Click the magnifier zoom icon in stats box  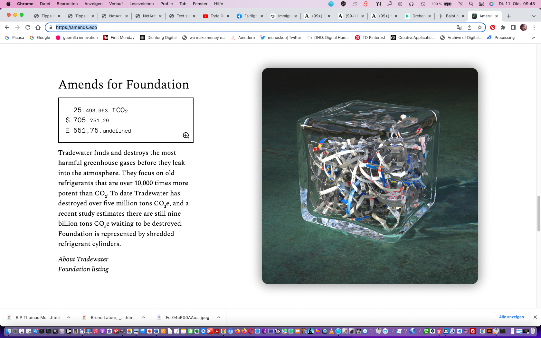[186, 136]
